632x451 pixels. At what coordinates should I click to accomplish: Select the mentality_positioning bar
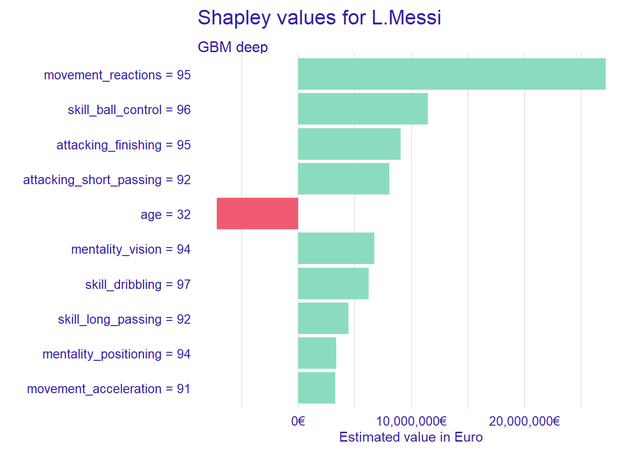click(x=317, y=353)
